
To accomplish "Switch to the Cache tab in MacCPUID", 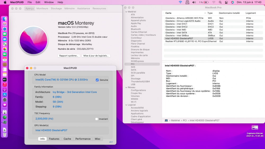I will coord(67,139).
